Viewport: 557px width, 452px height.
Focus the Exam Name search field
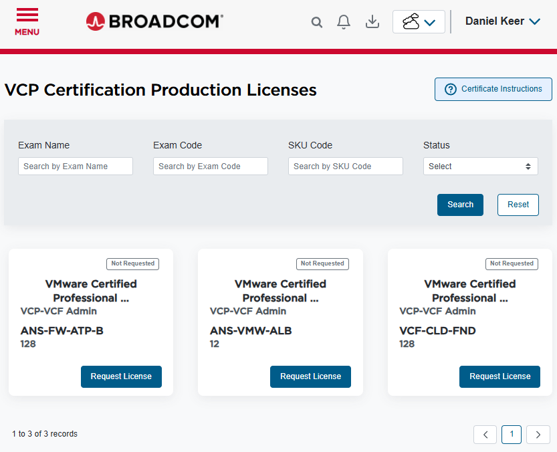pyautogui.click(x=76, y=166)
